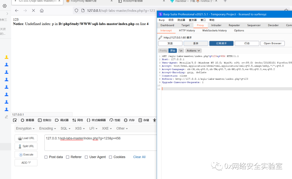Tick the Cookies checkbox

110,157
